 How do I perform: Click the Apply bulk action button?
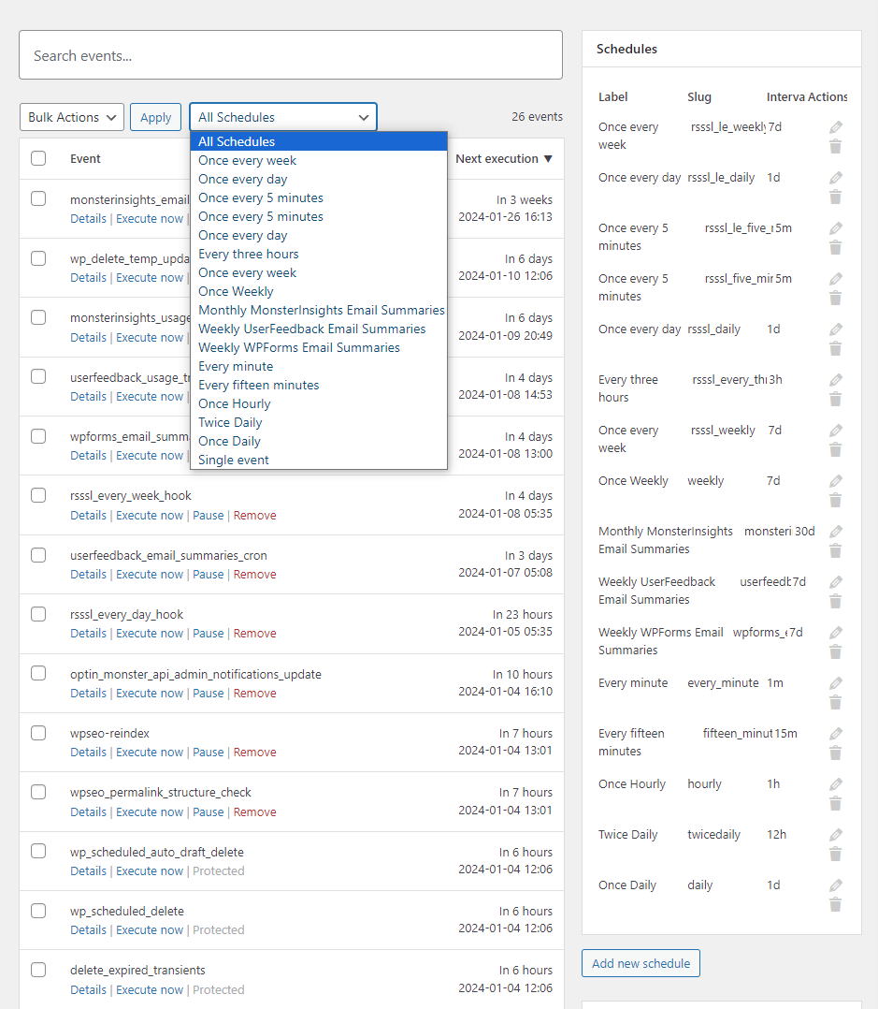(155, 117)
